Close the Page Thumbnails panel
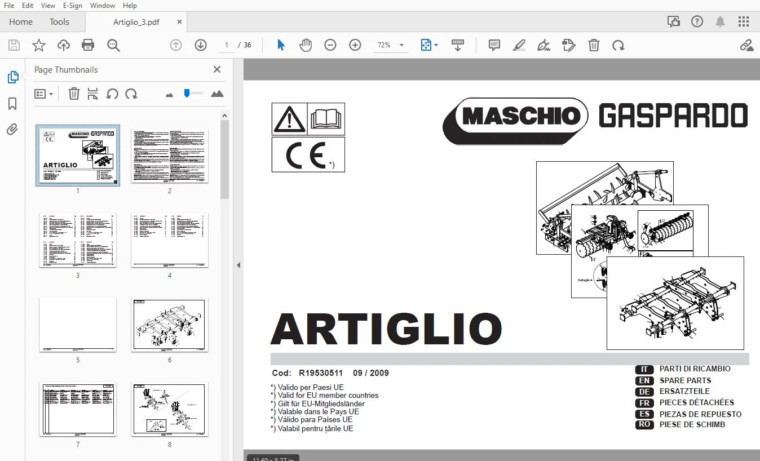 coord(216,69)
